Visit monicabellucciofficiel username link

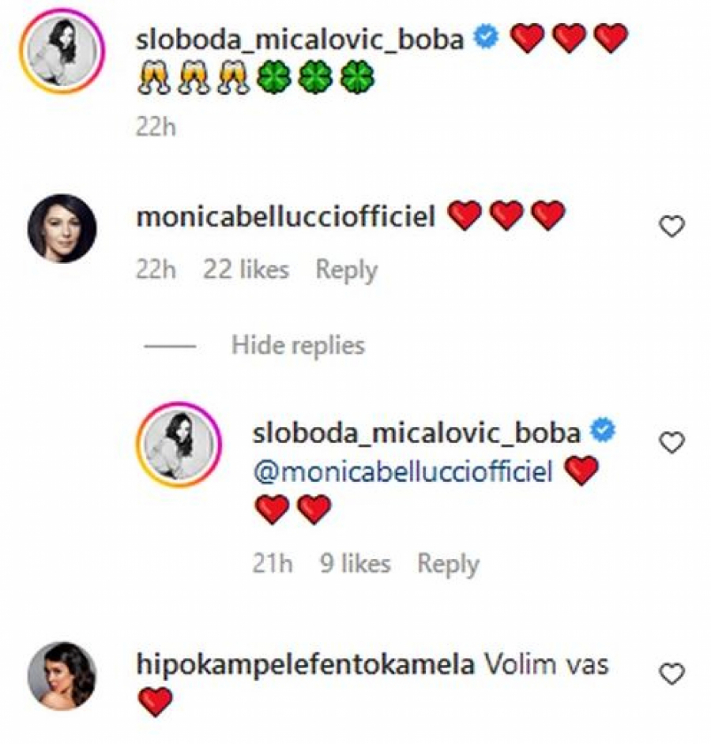pos(286,217)
